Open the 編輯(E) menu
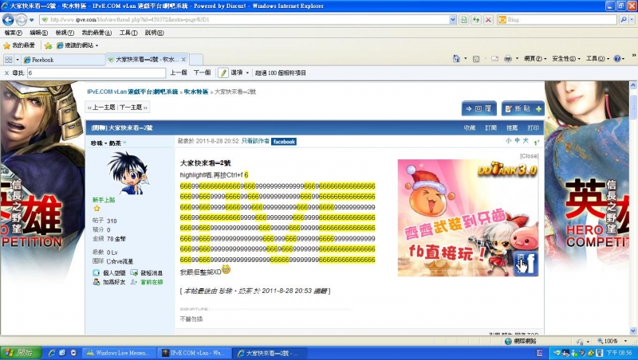 coord(38,33)
